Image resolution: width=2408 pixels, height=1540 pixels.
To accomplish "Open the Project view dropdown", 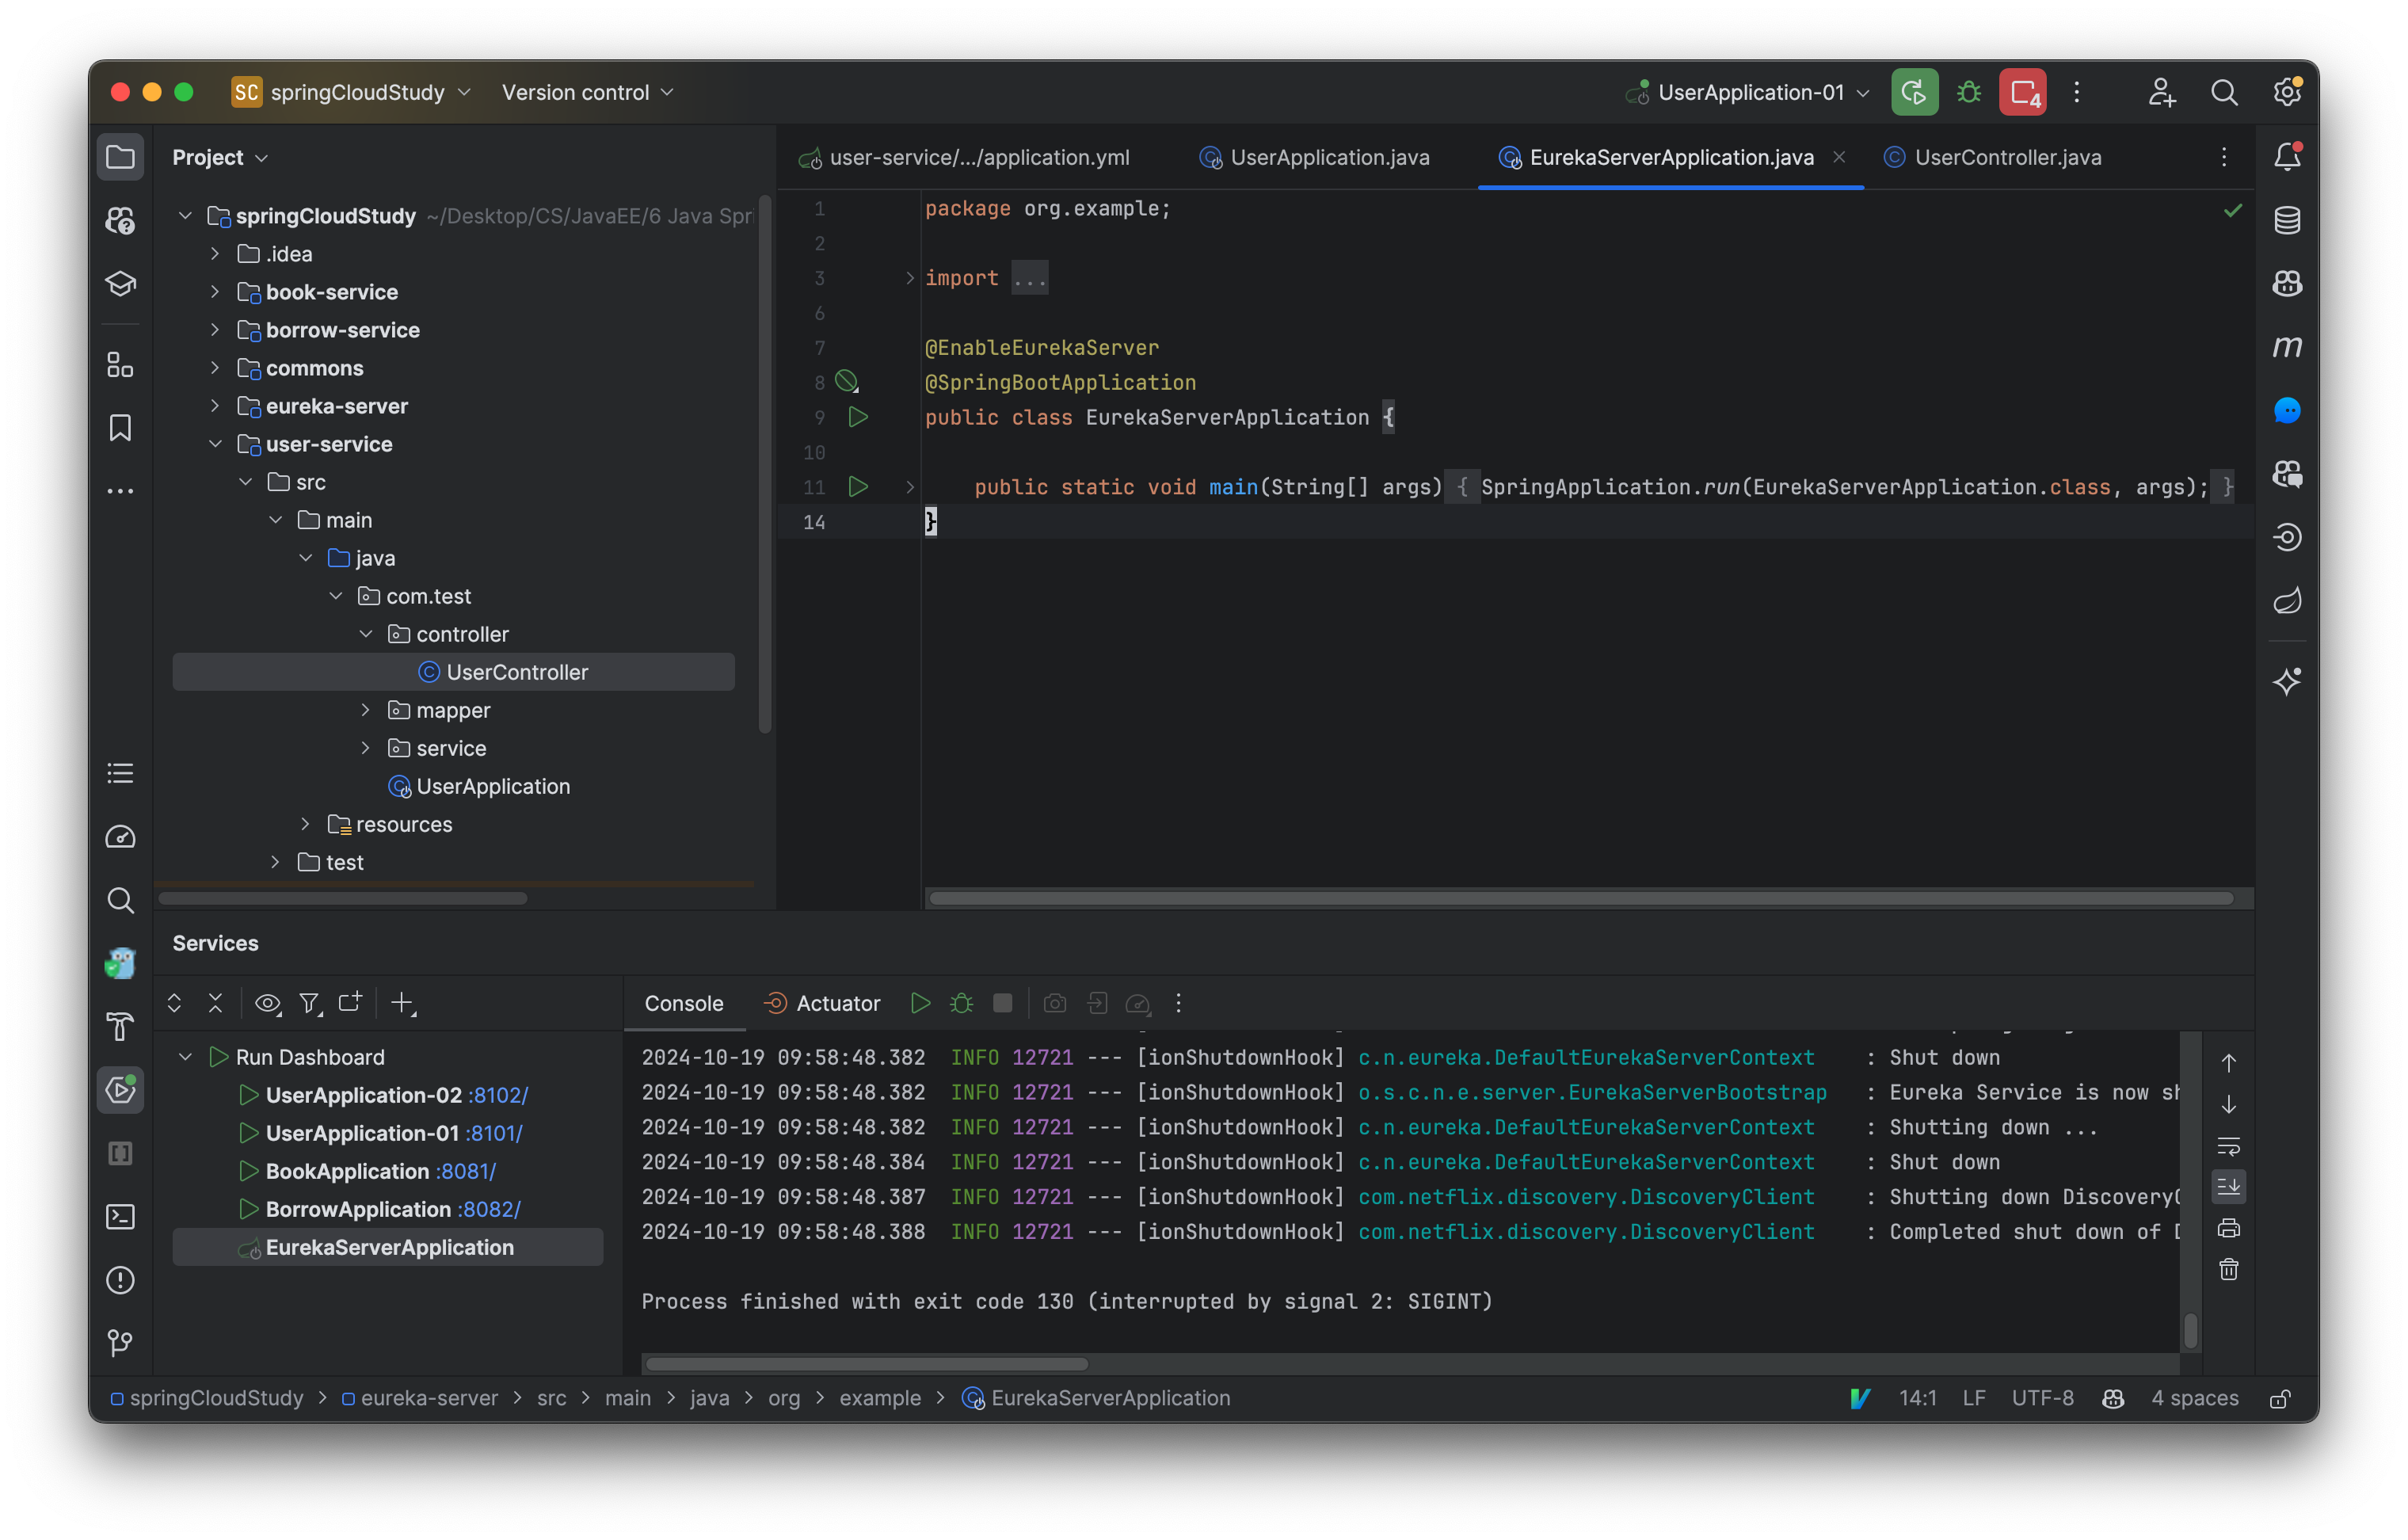I will click(x=220, y=157).
